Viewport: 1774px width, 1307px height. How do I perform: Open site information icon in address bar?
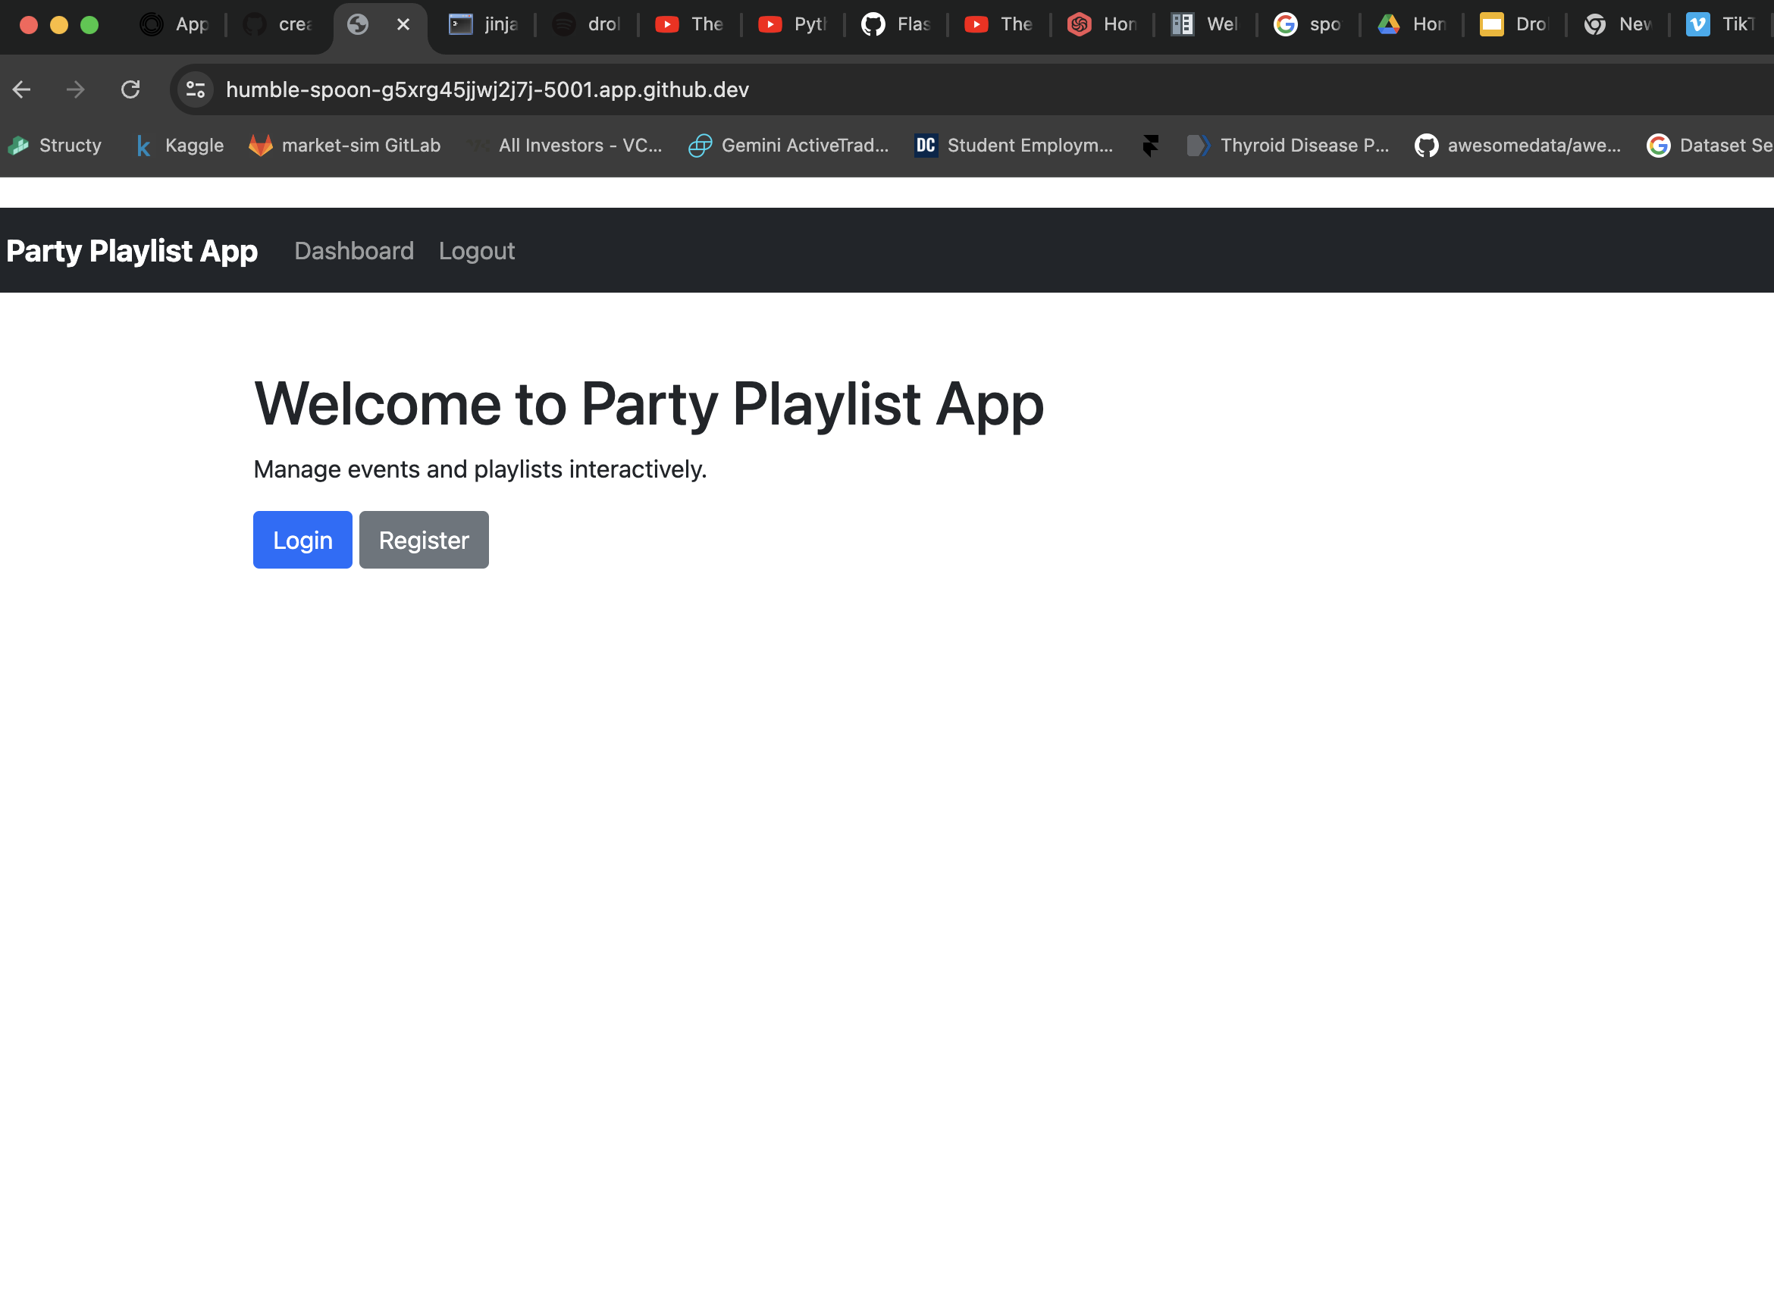(x=196, y=90)
